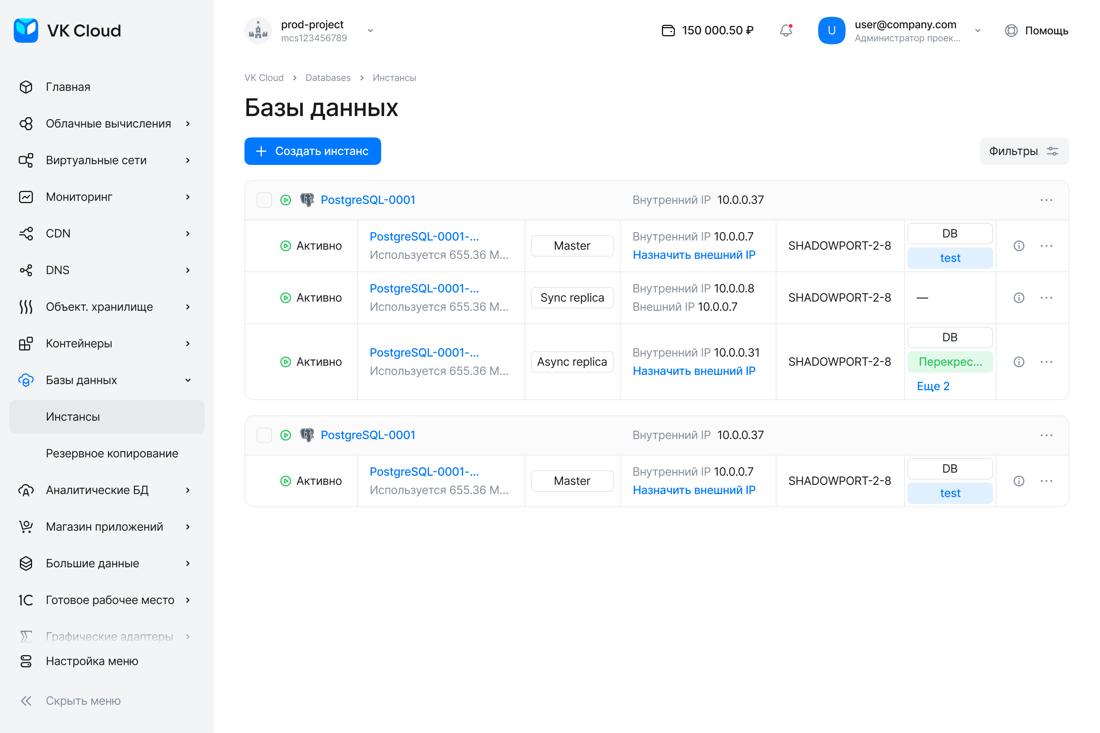Expand Виртуальные сети chevron
The height and width of the screenshot is (733, 1100).
coord(188,160)
